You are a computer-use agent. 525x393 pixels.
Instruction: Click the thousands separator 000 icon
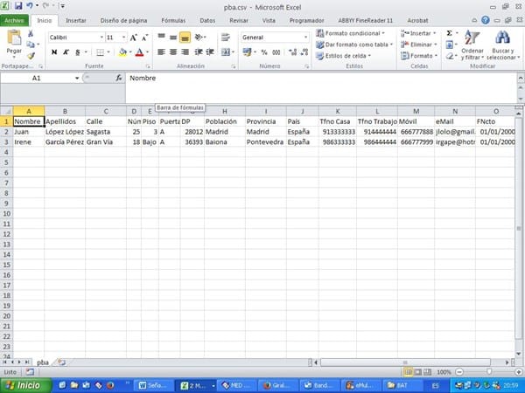click(276, 52)
